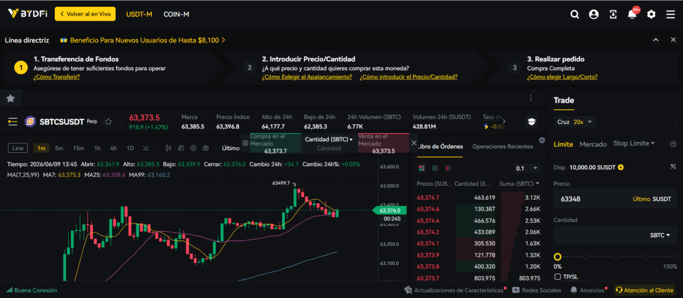Close the quick trade floating widget
Screen dimensions: 683x298
pyautogui.click(x=414, y=143)
